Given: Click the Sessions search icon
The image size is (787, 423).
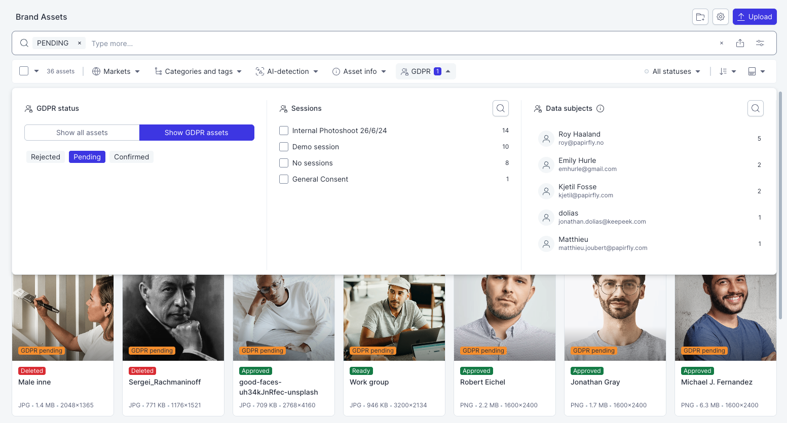Looking at the screenshot, I should tap(501, 108).
